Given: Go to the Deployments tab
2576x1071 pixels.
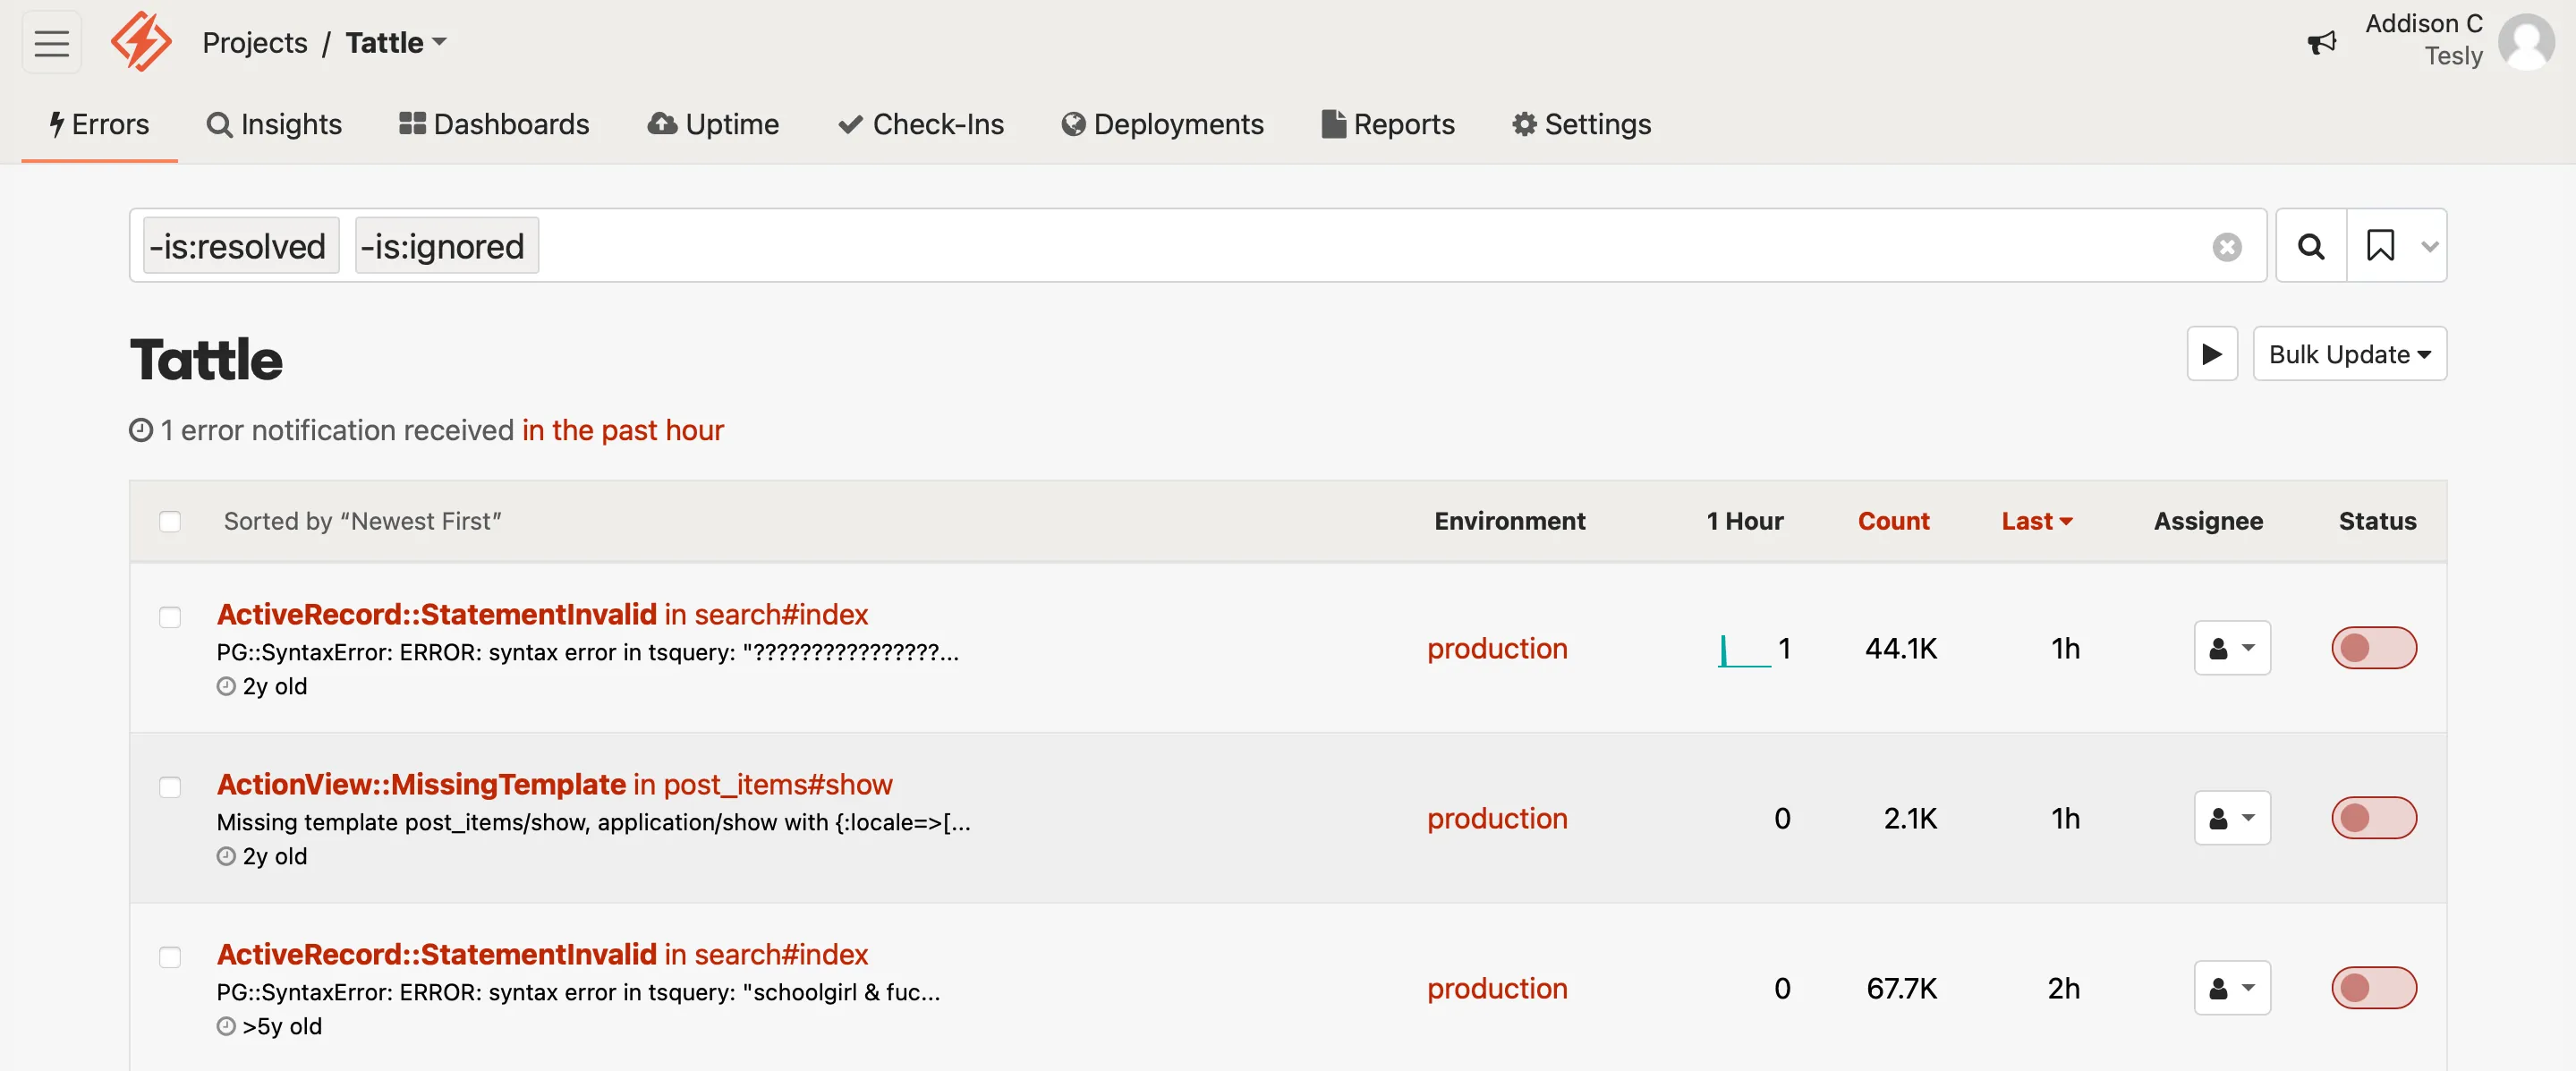Looking at the screenshot, I should (1162, 124).
